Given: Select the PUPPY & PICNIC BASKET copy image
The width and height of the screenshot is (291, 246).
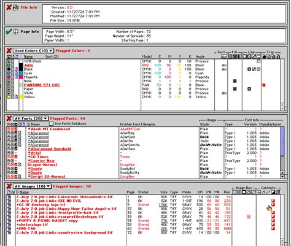Looking at the screenshot, I should pos(47,221).
